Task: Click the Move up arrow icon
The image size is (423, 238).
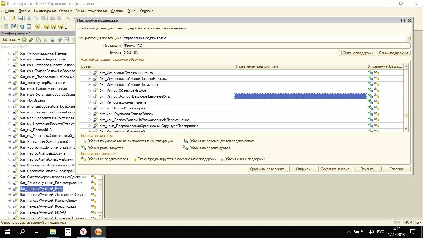Action: coord(52,40)
